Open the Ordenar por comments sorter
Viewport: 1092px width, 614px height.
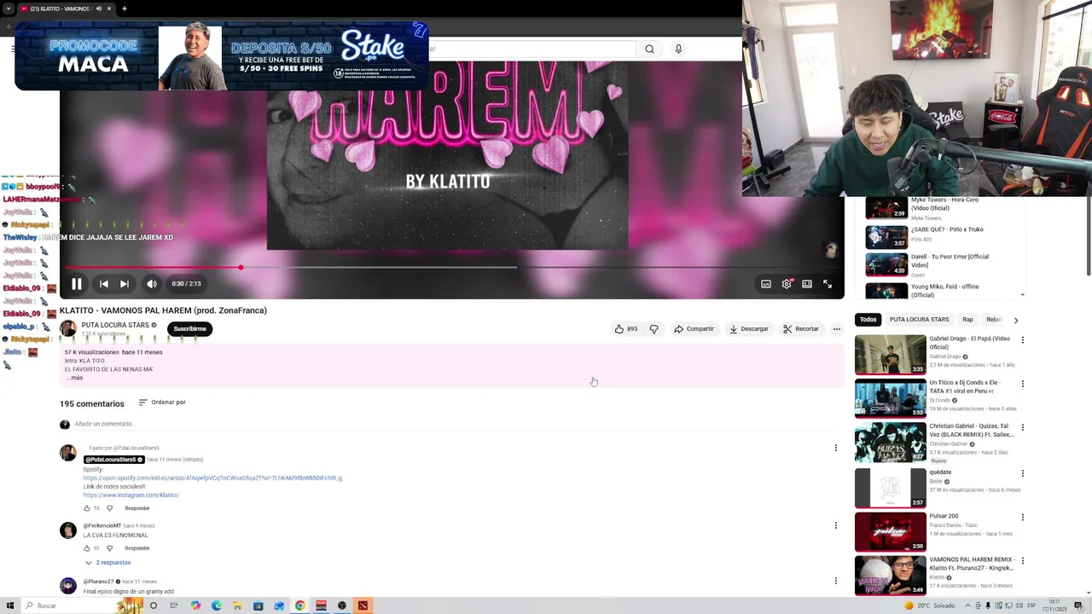click(x=162, y=403)
